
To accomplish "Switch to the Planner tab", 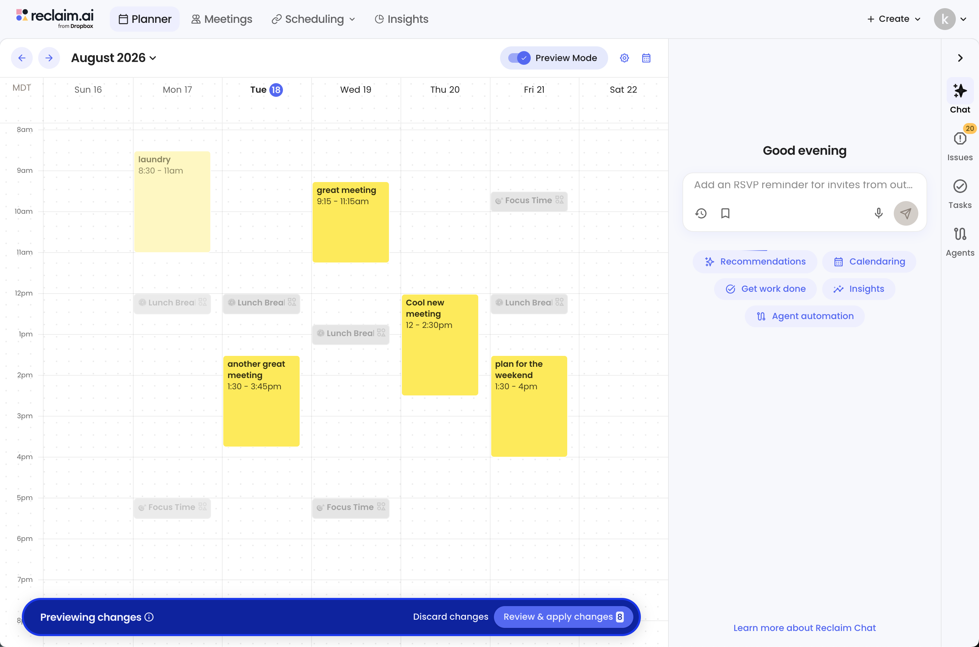I will (x=145, y=19).
